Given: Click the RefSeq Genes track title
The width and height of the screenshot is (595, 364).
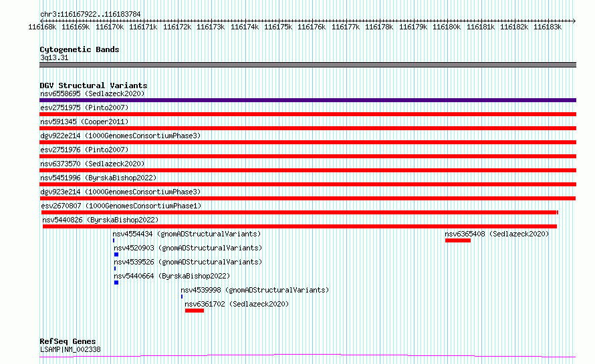Looking at the screenshot, I should click(x=68, y=341).
